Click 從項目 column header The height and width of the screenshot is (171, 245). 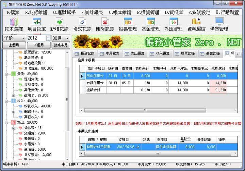(x=129, y=140)
